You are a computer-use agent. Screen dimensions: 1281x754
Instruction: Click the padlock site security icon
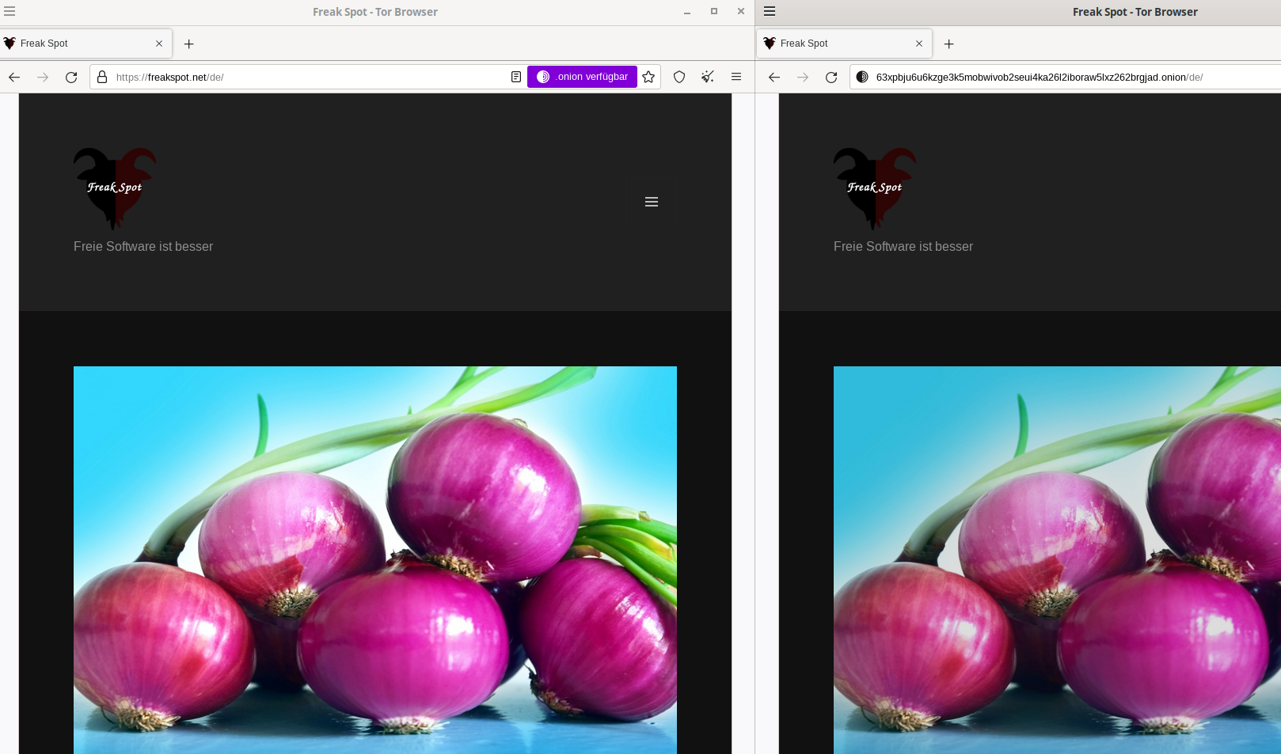click(x=102, y=77)
